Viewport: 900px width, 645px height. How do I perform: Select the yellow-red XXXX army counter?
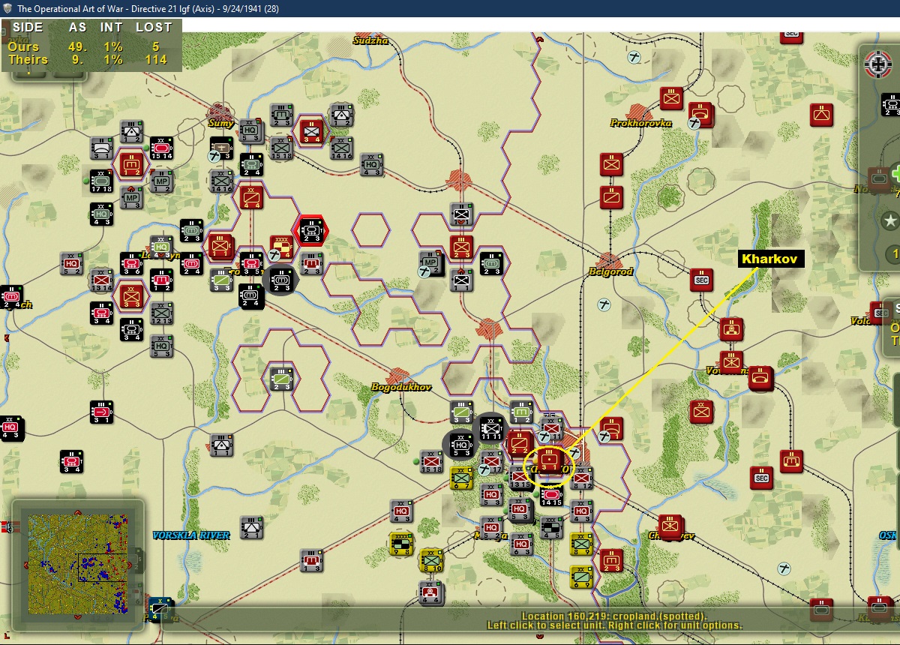280,247
